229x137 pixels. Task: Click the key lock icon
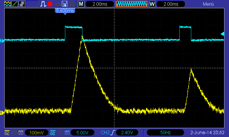pos(58,4)
